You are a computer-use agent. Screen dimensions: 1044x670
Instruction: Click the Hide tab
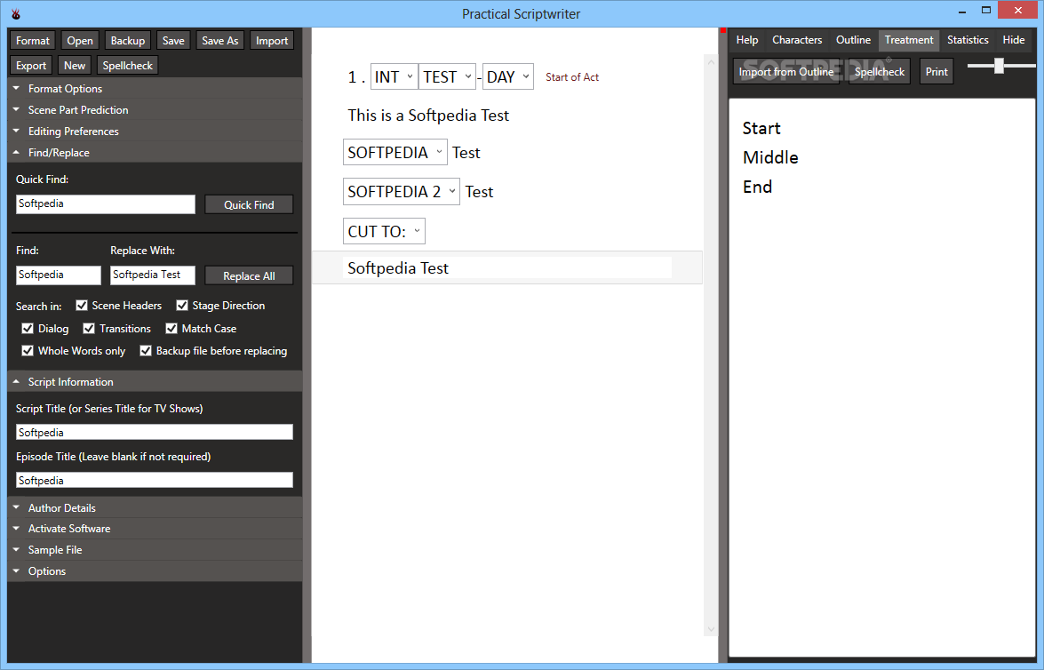coord(1014,40)
